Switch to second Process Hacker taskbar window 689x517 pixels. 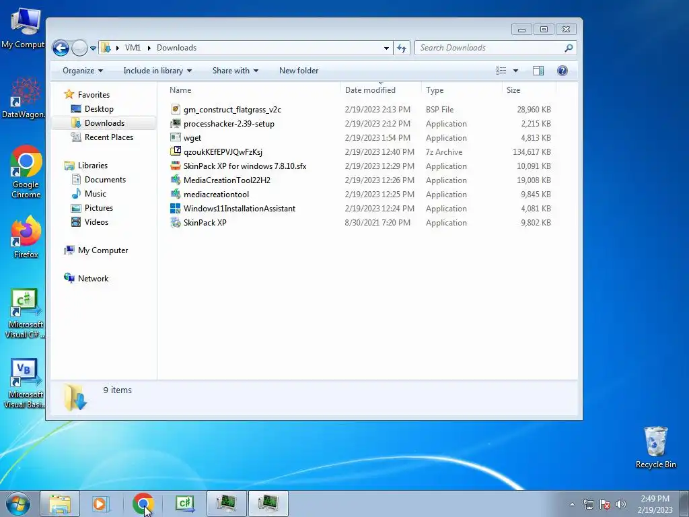click(x=268, y=504)
